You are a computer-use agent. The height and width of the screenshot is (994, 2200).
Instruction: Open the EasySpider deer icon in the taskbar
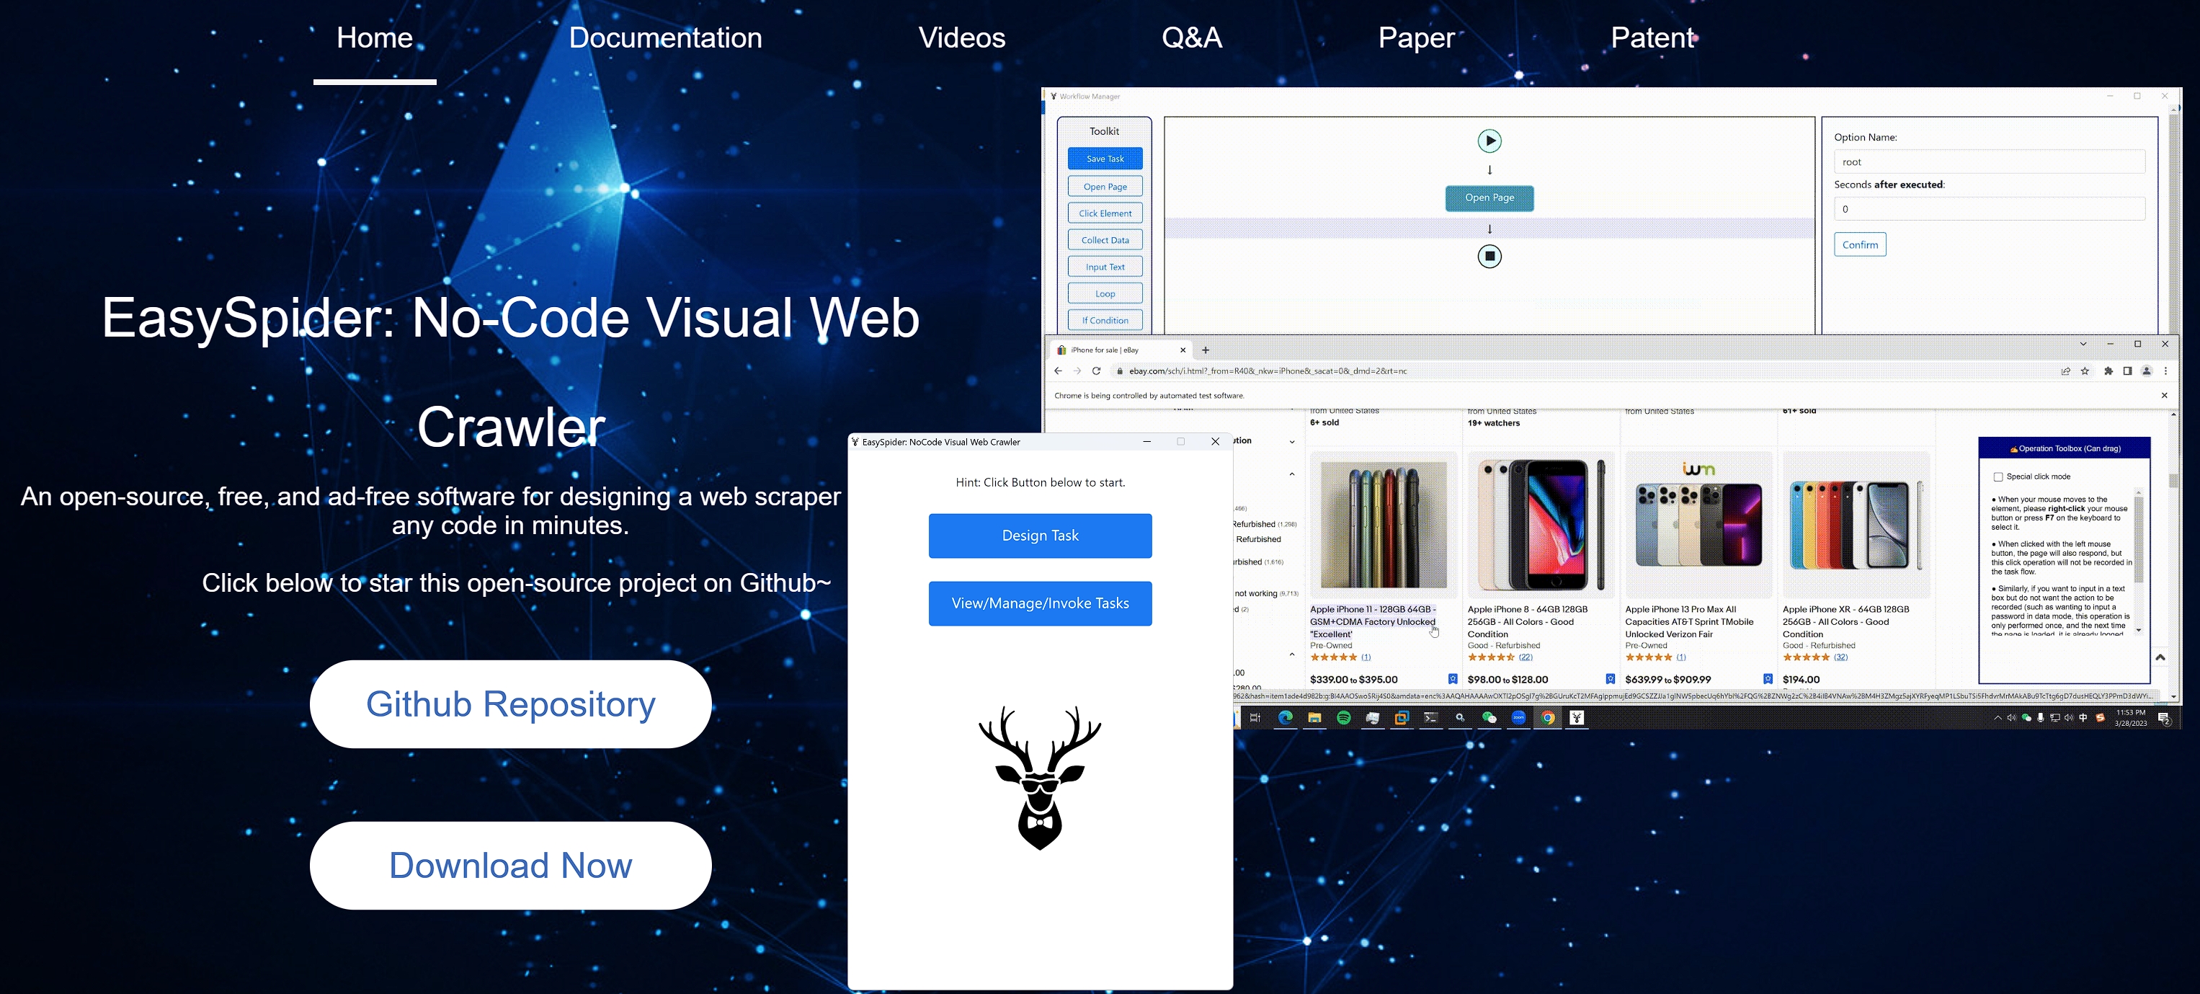pyautogui.click(x=1577, y=718)
